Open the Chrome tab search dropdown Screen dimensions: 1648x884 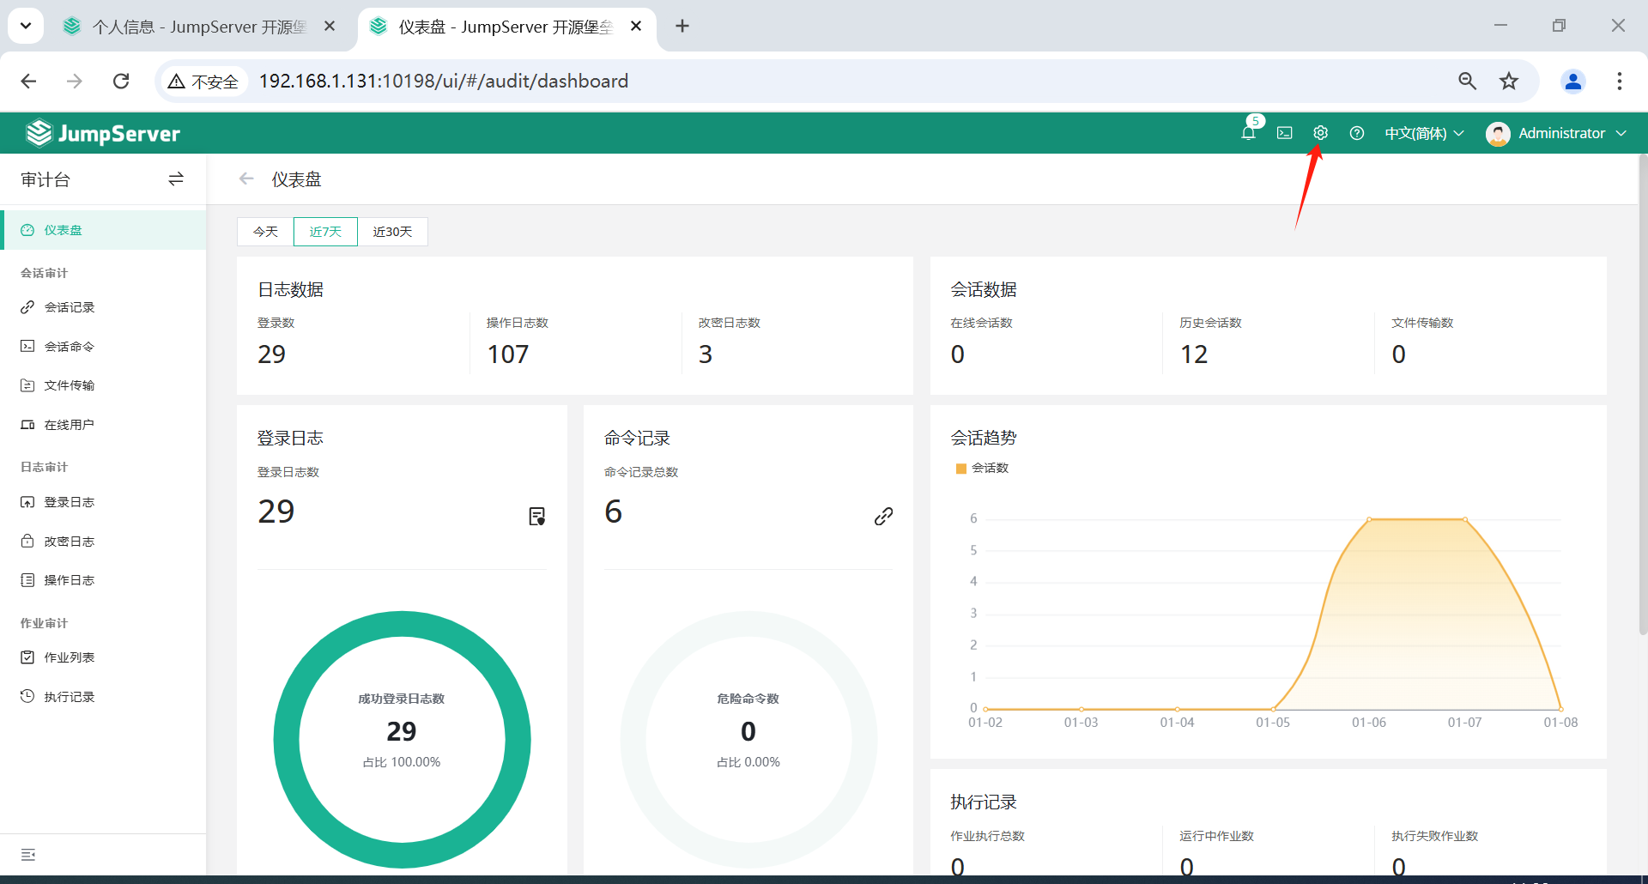pyautogui.click(x=26, y=26)
